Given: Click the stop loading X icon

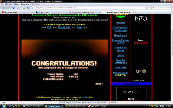Looking at the screenshot, I should coord(19,8).
